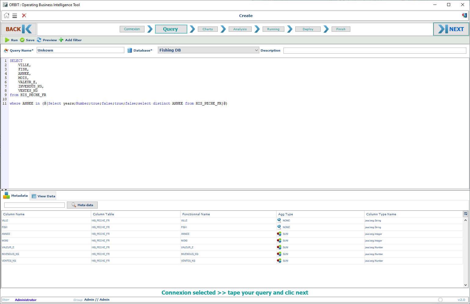Click the Query Name label icon

6,50
